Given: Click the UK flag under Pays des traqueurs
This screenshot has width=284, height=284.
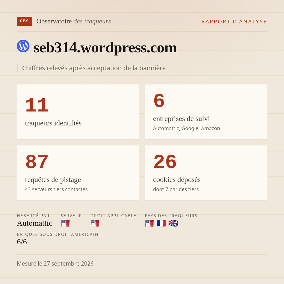Looking at the screenshot, I should pyautogui.click(x=173, y=223).
